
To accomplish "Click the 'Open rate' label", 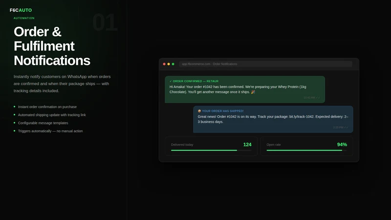I will pyautogui.click(x=274, y=145).
